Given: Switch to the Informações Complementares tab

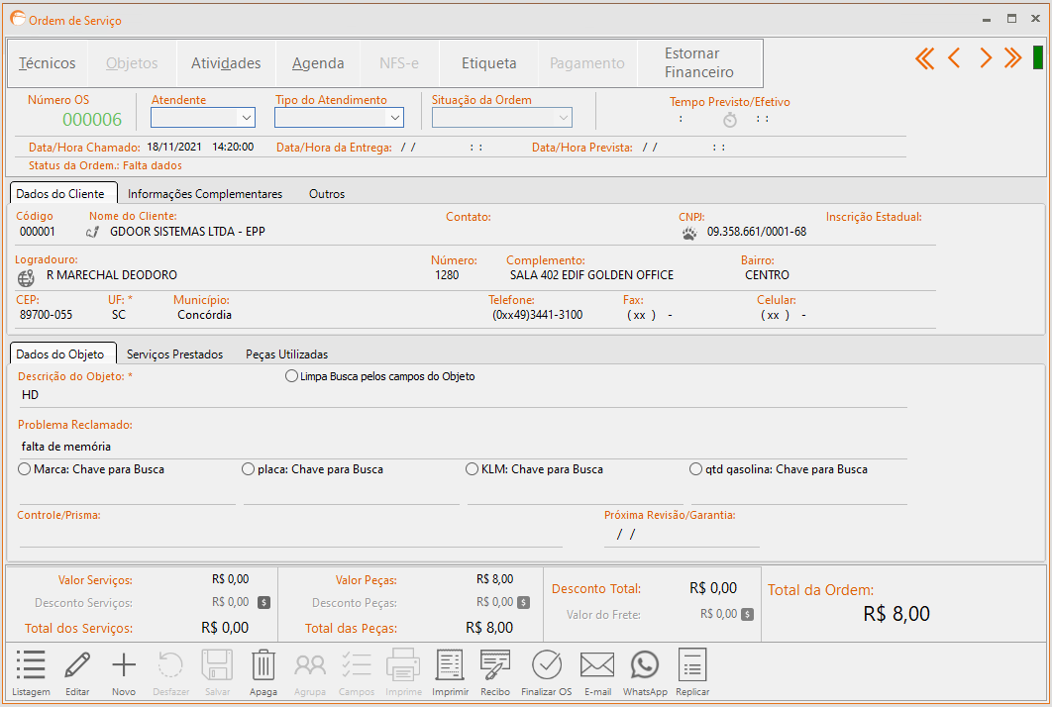Looking at the screenshot, I should pos(205,194).
